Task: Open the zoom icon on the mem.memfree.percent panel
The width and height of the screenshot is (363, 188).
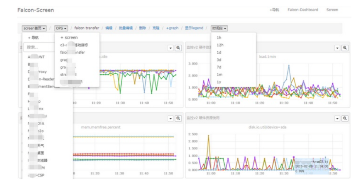Action: point(178,119)
